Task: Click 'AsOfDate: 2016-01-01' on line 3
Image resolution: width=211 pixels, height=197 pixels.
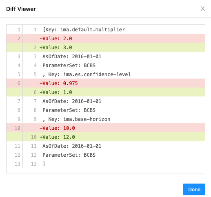Action: coord(72,56)
